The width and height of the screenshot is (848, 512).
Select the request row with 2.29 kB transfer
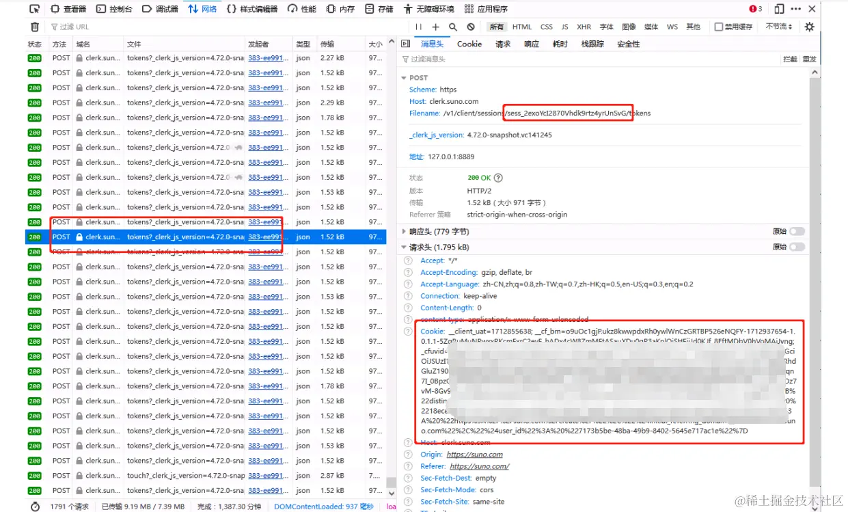tap(206, 103)
